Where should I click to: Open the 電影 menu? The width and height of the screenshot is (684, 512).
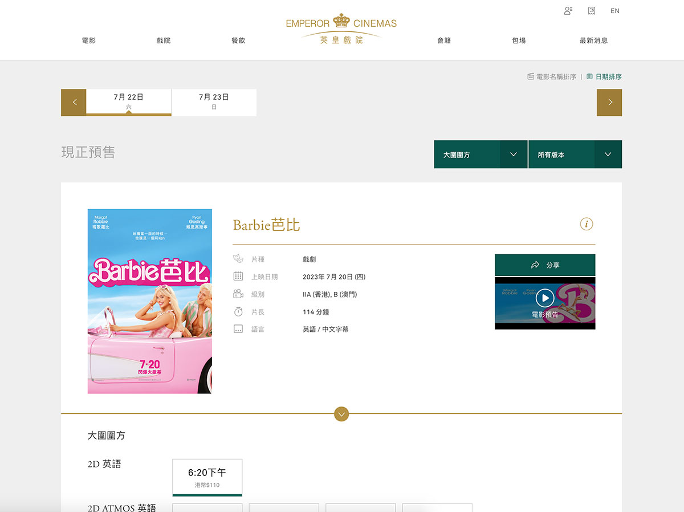click(89, 40)
